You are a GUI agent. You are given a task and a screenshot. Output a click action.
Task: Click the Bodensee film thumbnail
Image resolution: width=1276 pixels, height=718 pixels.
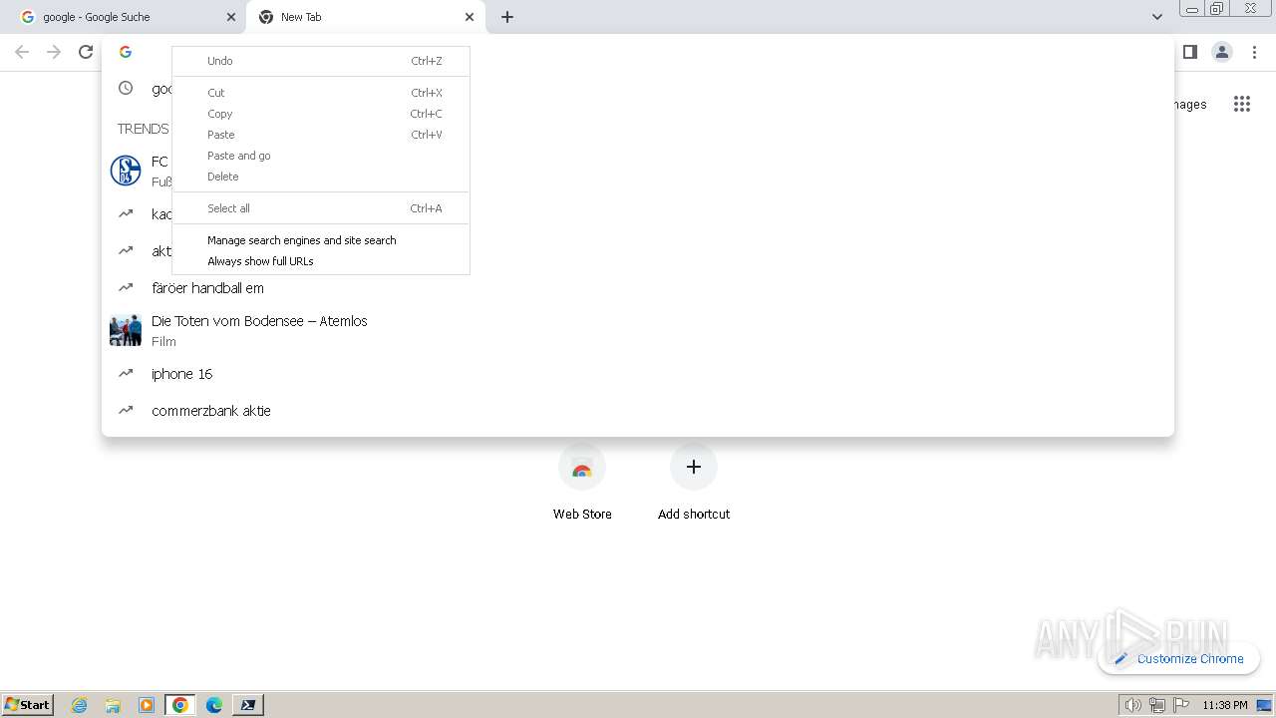coord(126,330)
